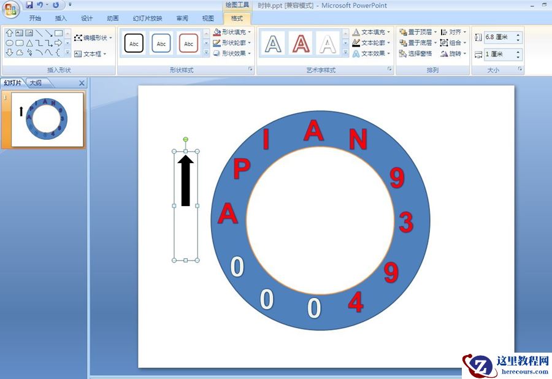Select the 格式 drawing tools tab
The image size is (552, 379).
[237, 18]
